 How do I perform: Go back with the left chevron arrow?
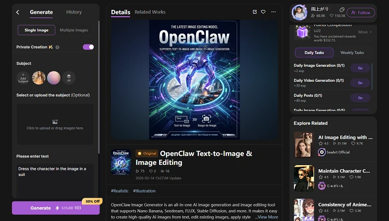pyautogui.click(x=18, y=12)
